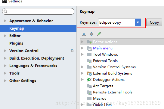Expand the Version Control Systems node
This screenshot has width=164, height=109.
coord(82,67)
